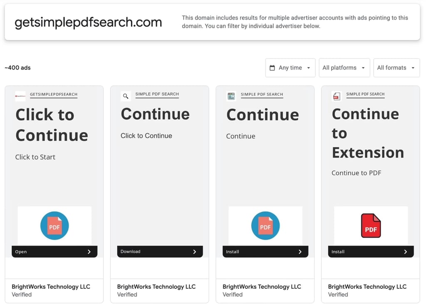Open the Any time date filter
Screen dimensions: 426x308
[x=290, y=68]
